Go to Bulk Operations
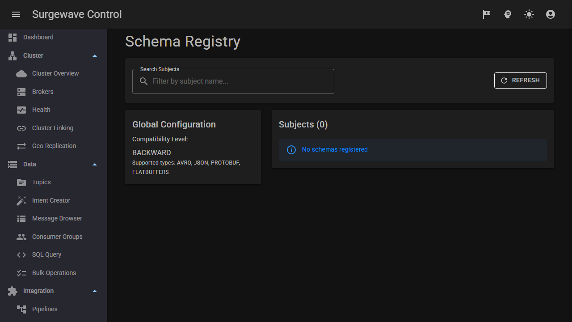572x322 pixels. tap(54, 273)
